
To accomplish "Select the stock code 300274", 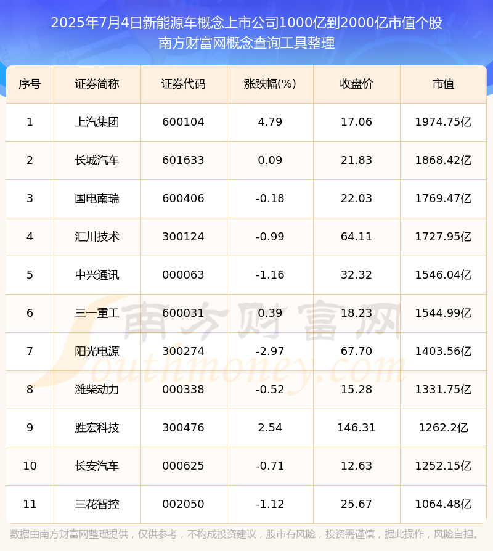I will [183, 351].
